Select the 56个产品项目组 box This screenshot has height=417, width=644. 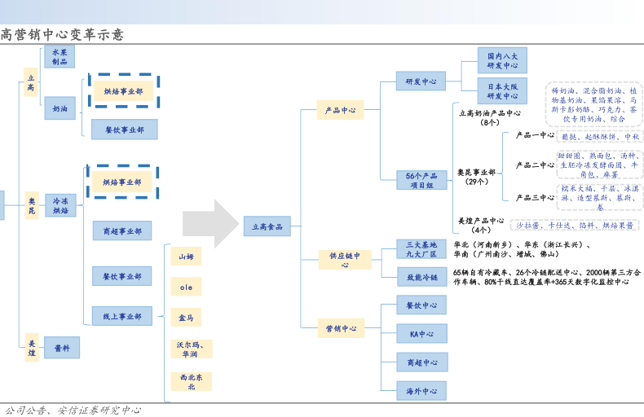[421, 180]
